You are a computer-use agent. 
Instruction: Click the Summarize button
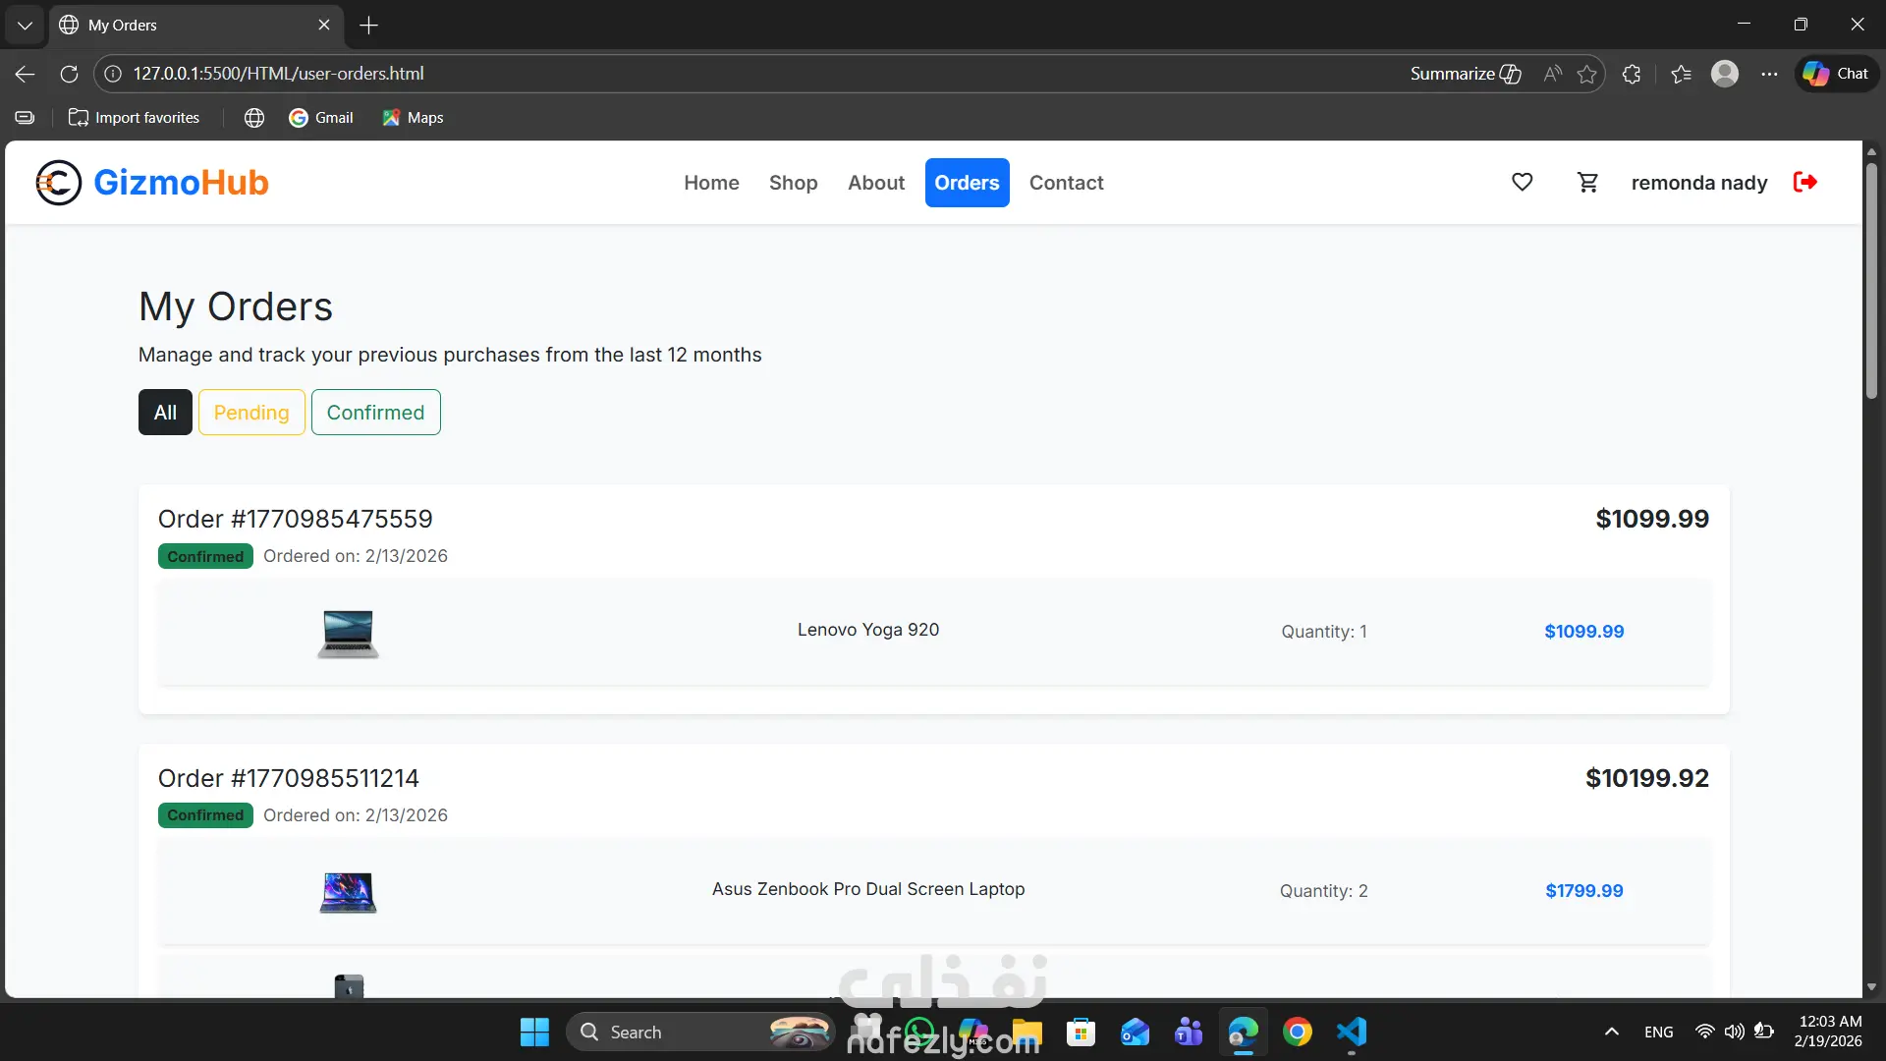1465,74
